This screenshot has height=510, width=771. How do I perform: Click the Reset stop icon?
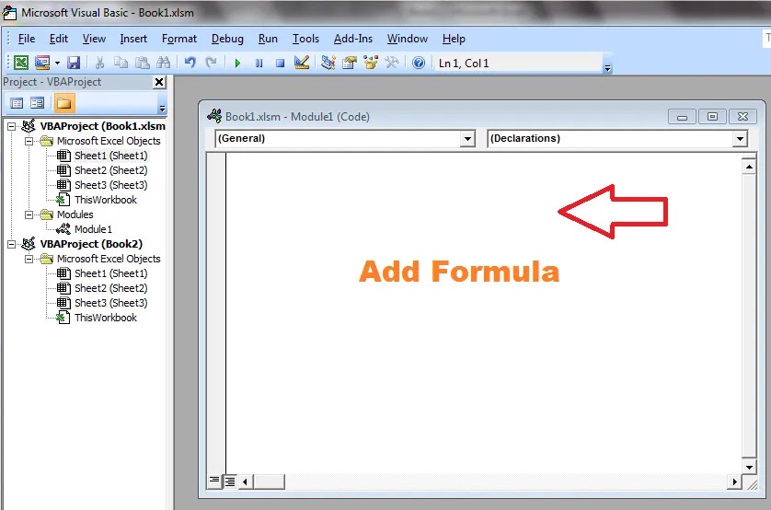pyautogui.click(x=280, y=63)
